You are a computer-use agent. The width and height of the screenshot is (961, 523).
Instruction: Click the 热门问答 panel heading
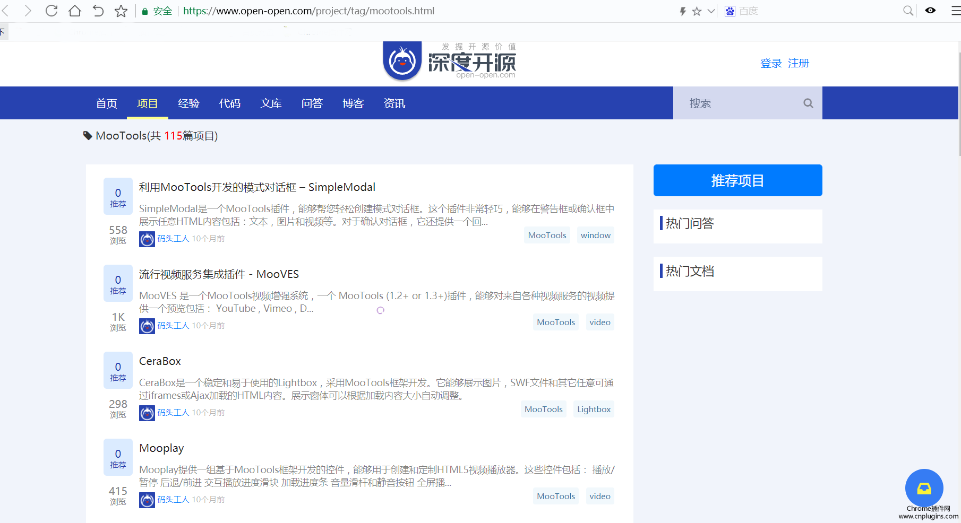click(690, 223)
